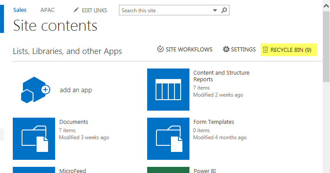Open the APAC navigation link
This screenshot has width=330, height=173.
point(48,10)
